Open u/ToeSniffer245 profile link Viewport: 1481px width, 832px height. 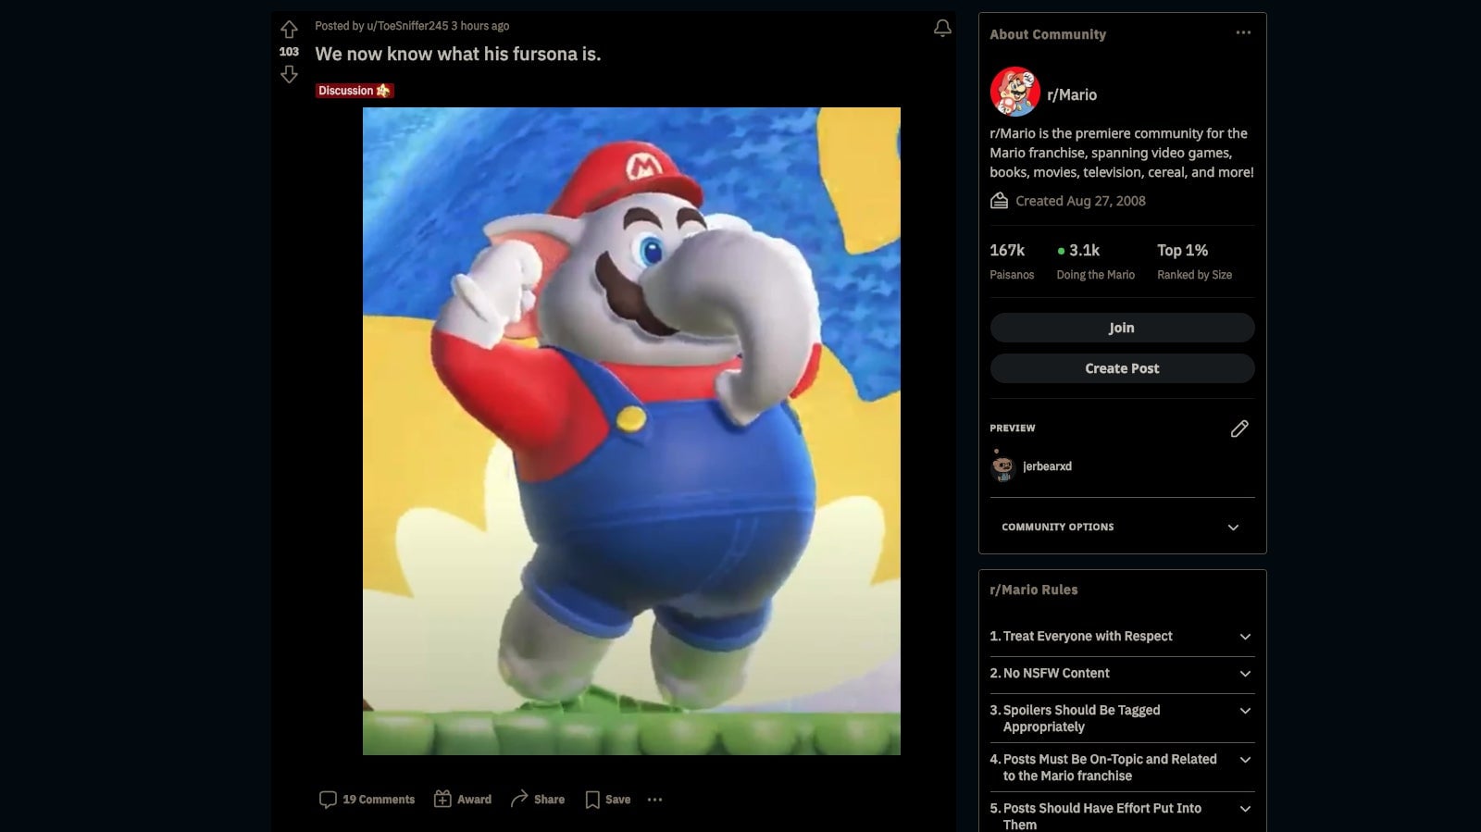407,26
